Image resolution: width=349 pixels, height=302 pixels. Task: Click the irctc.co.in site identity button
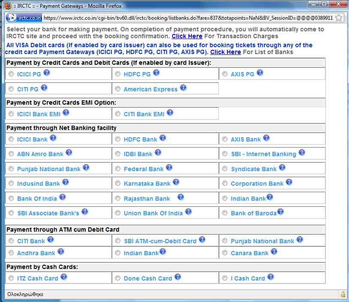(24, 18)
